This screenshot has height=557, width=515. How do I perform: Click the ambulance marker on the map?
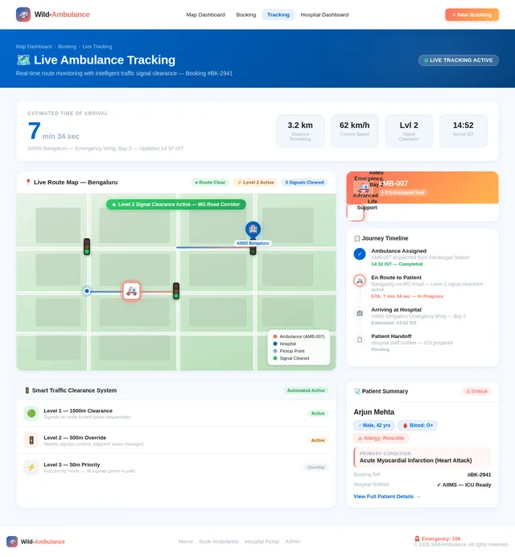[131, 291]
